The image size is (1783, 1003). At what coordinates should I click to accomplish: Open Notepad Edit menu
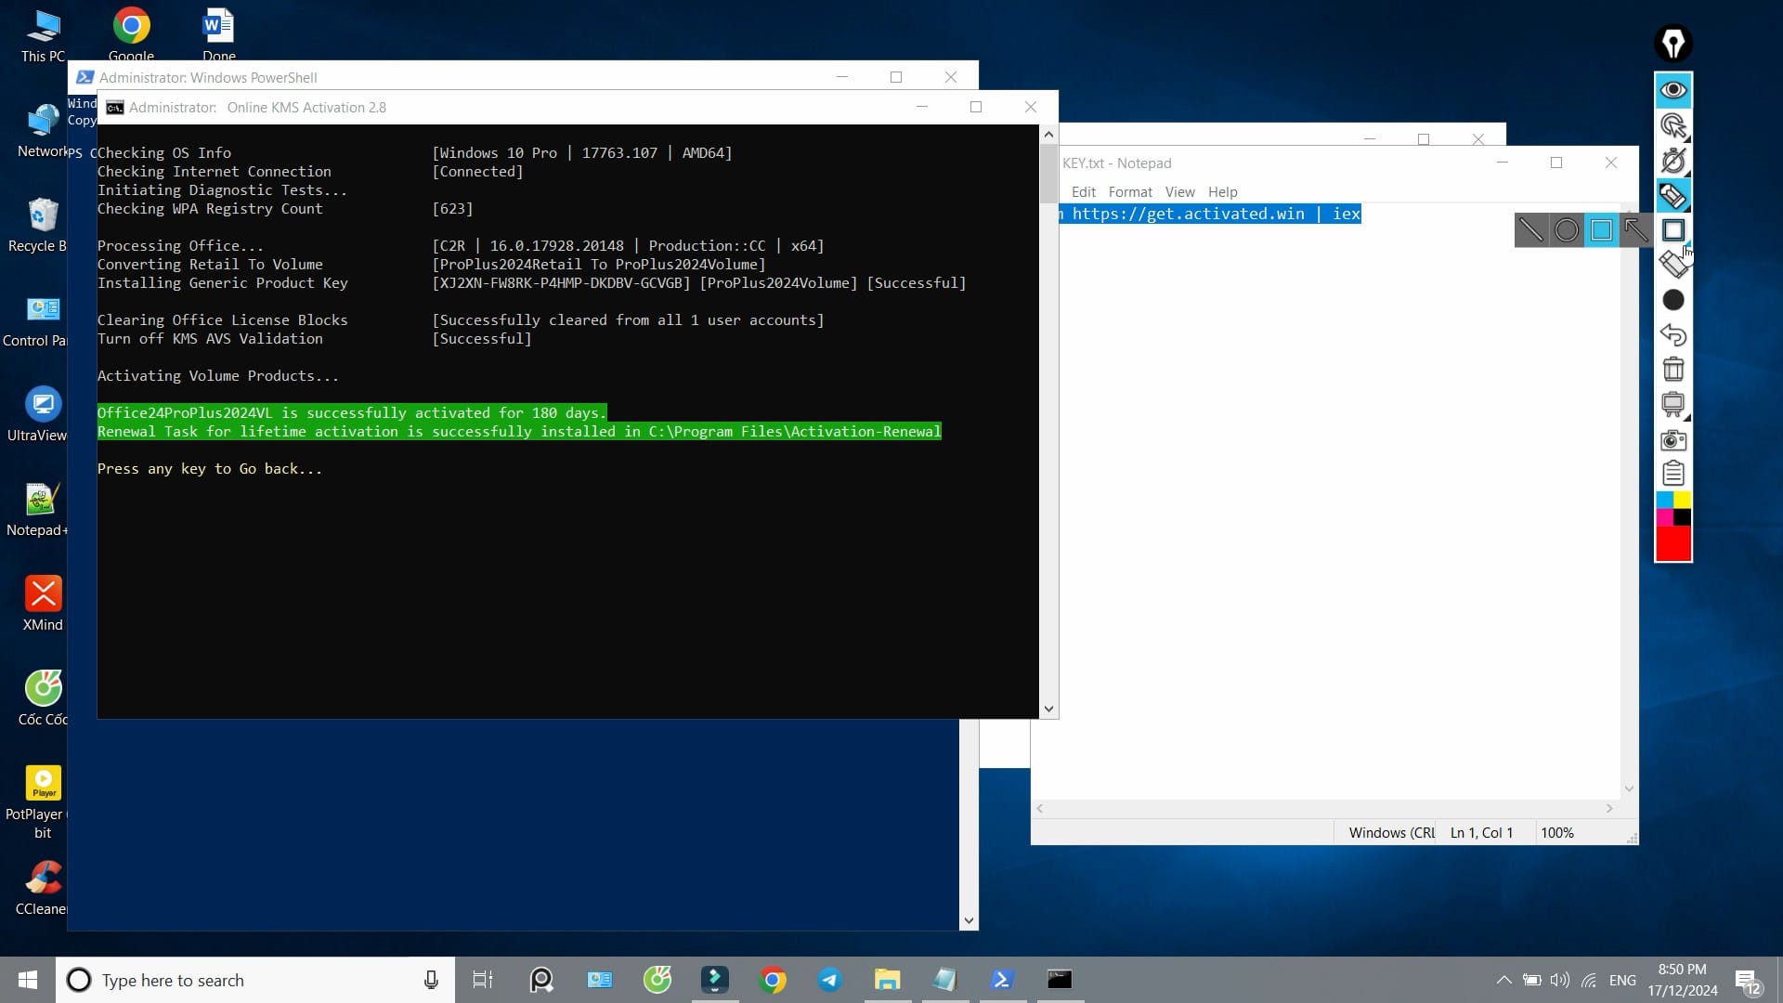pos(1083,191)
